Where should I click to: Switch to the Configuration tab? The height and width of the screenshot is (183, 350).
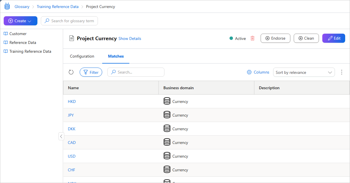82,56
